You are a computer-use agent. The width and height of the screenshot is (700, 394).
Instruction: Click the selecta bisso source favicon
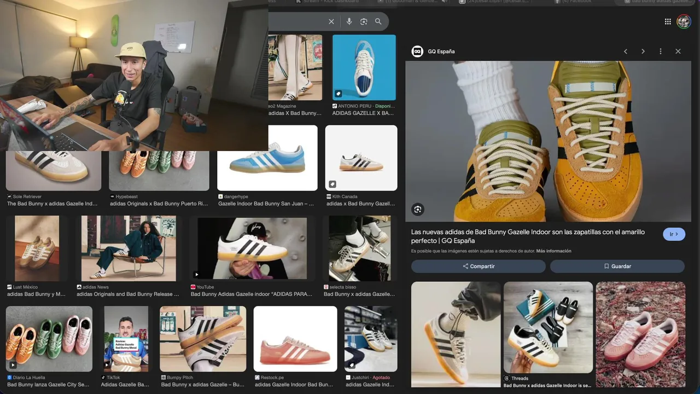[x=326, y=287]
